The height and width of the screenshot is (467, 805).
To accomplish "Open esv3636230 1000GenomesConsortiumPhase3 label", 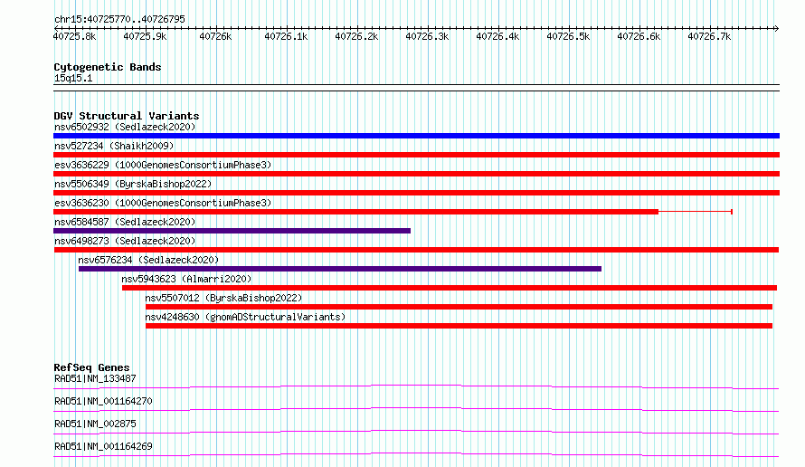I will click(x=163, y=203).
